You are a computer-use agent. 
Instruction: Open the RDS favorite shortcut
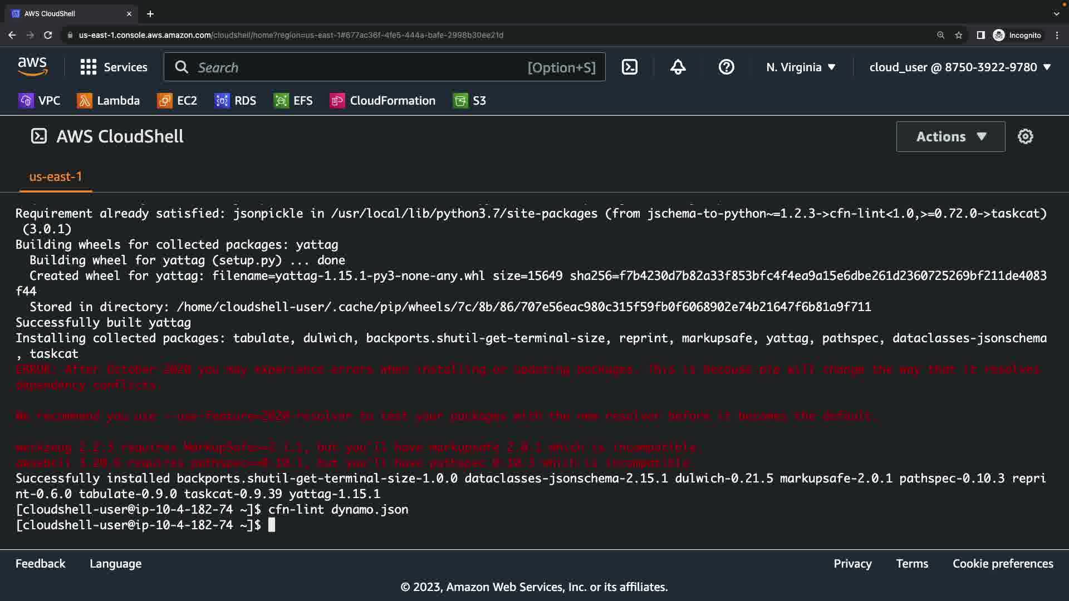point(236,101)
